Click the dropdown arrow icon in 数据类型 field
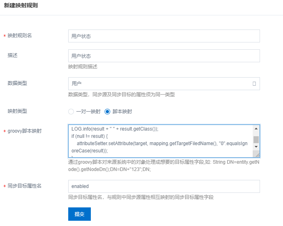This screenshot has width=283, height=226. 254,84
